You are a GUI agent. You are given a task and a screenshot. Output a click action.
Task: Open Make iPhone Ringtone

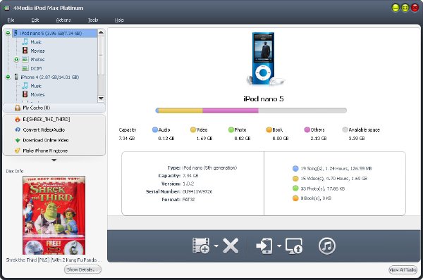tap(45, 151)
